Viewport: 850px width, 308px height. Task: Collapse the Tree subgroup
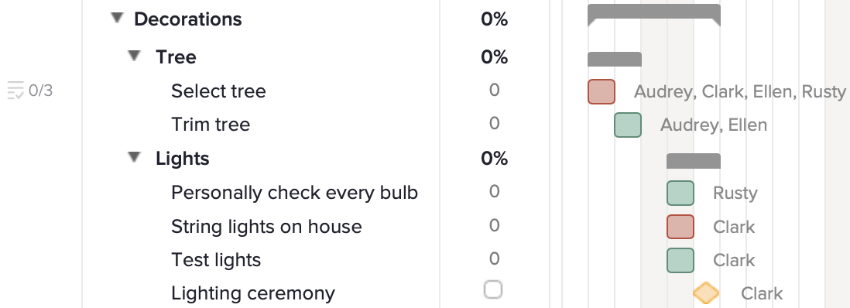135,56
